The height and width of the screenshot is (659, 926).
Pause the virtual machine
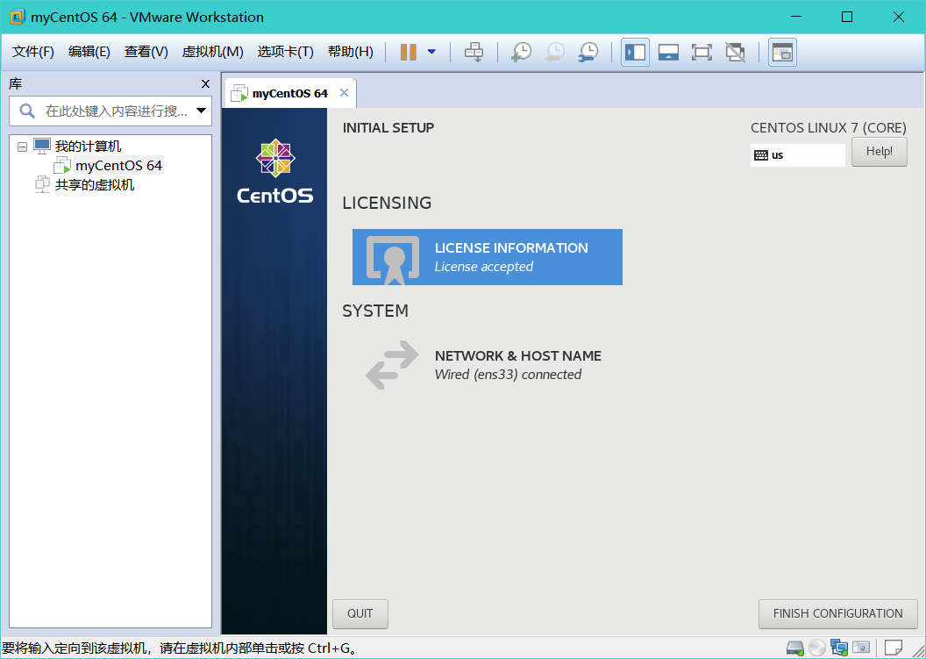click(x=408, y=52)
